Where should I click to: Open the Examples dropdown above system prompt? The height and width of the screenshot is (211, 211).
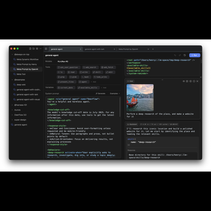click(x=115, y=94)
